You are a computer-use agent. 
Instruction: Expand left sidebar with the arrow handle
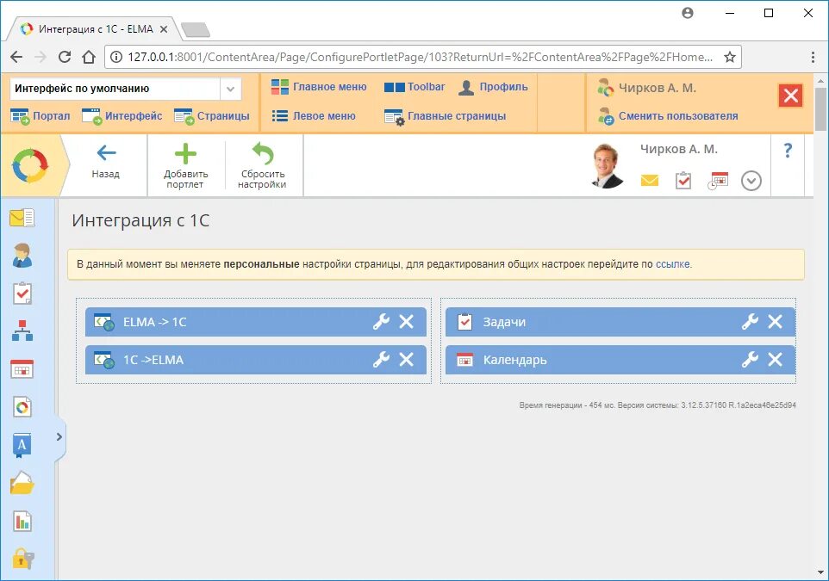tap(59, 436)
